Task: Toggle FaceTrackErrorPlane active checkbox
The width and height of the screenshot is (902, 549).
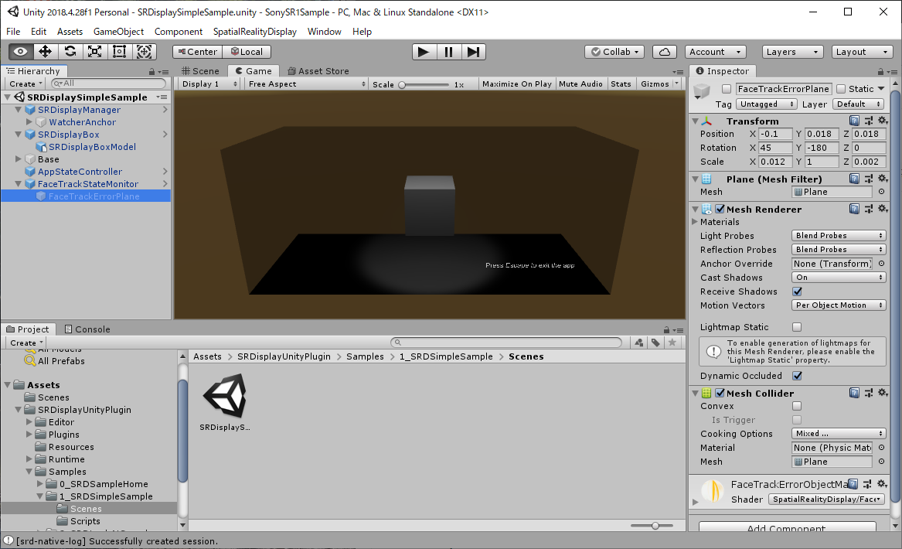Action: click(x=727, y=89)
